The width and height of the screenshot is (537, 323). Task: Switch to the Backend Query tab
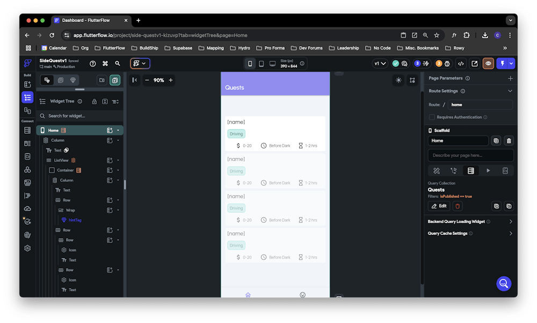tap(470, 170)
